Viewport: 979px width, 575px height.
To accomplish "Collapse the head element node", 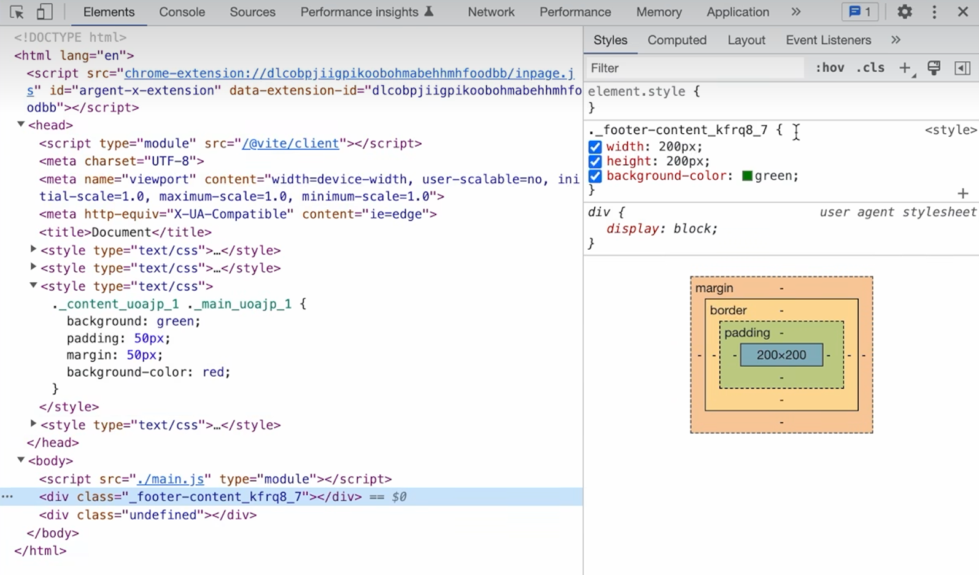I will (x=21, y=125).
